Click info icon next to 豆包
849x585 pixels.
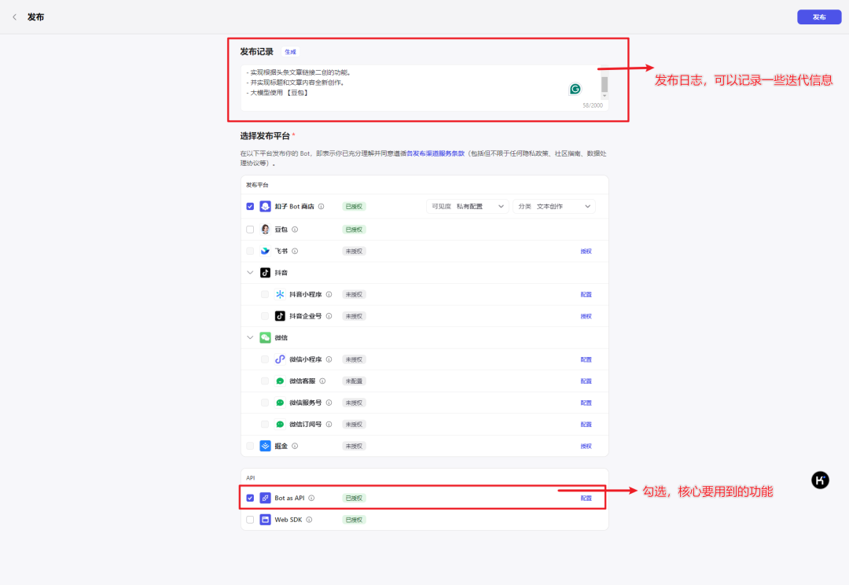295,230
